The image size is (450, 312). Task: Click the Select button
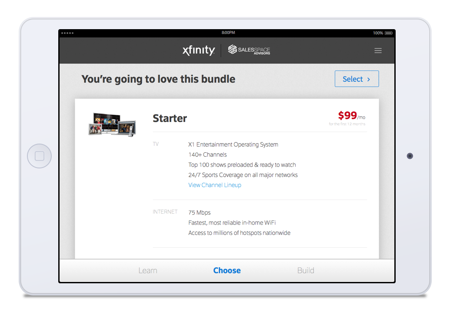pyautogui.click(x=357, y=79)
